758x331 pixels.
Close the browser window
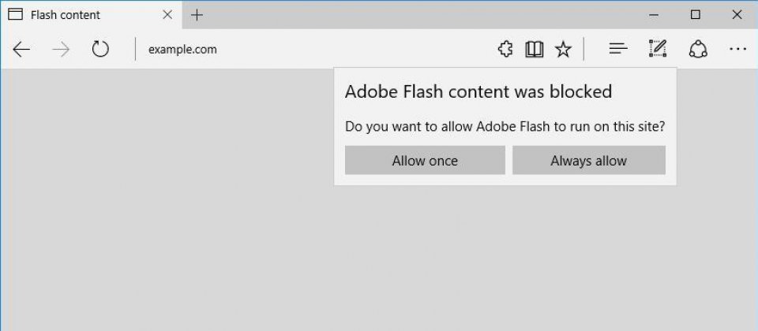pyautogui.click(x=737, y=15)
